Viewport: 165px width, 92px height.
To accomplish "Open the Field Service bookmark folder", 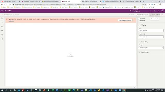I will click(54, 7).
